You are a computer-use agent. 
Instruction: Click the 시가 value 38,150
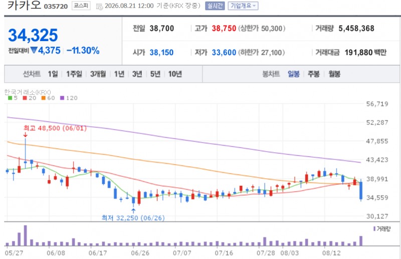[x=161, y=53]
